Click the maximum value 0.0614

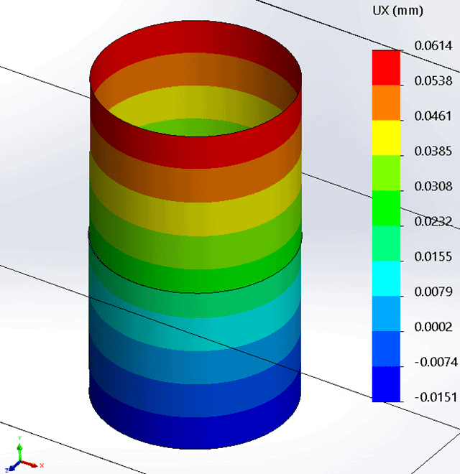(433, 46)
